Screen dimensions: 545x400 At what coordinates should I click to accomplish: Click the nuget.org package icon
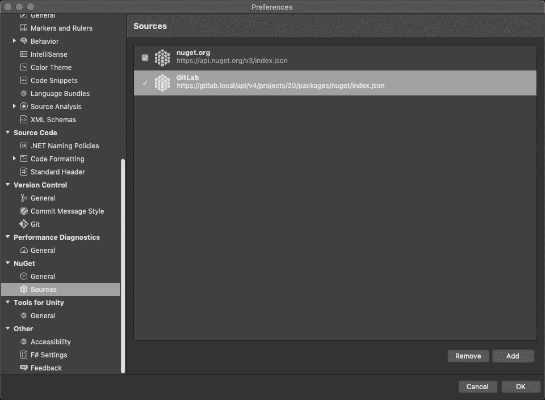pyautogui.click(x=163, y=57)
